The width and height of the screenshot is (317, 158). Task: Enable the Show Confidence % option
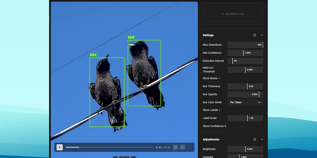pyautogui.click(x=215, y=126)
